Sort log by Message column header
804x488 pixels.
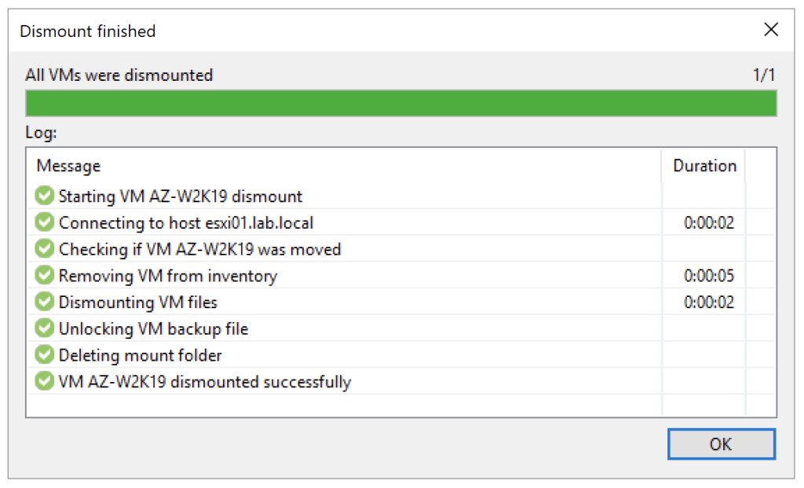coord(69,166)
